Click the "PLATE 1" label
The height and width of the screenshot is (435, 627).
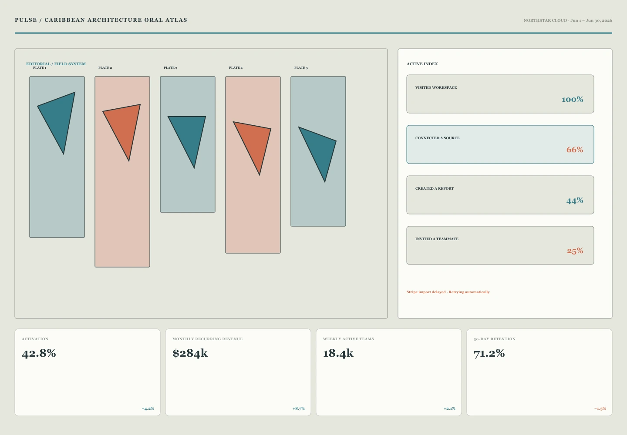tap(40, 68)
